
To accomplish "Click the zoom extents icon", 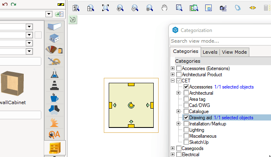I will (105, 8).
